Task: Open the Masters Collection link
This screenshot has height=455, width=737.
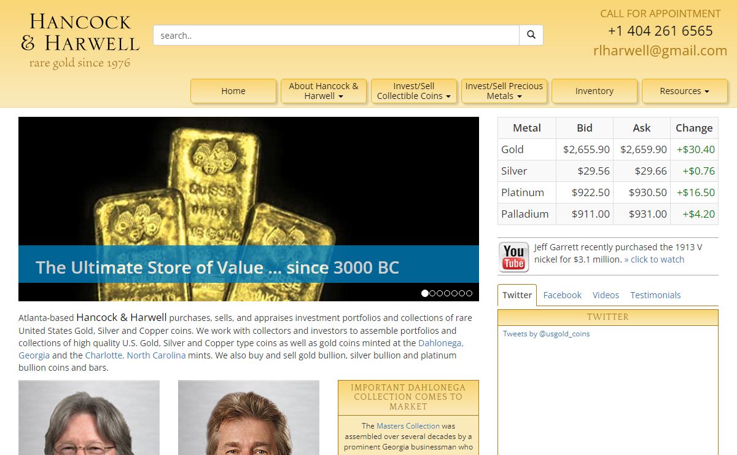Action: click(408, 425)
